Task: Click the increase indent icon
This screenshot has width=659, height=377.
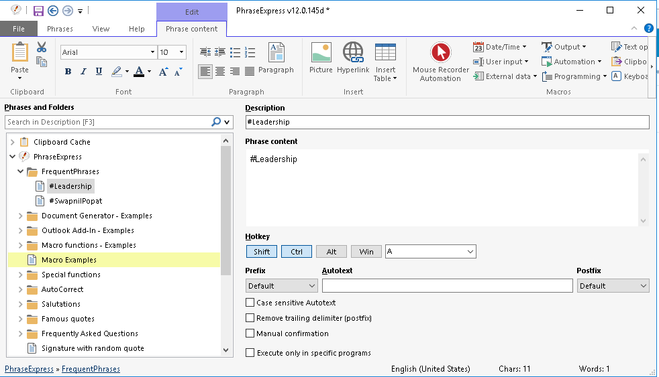Action: pos(220,52)
